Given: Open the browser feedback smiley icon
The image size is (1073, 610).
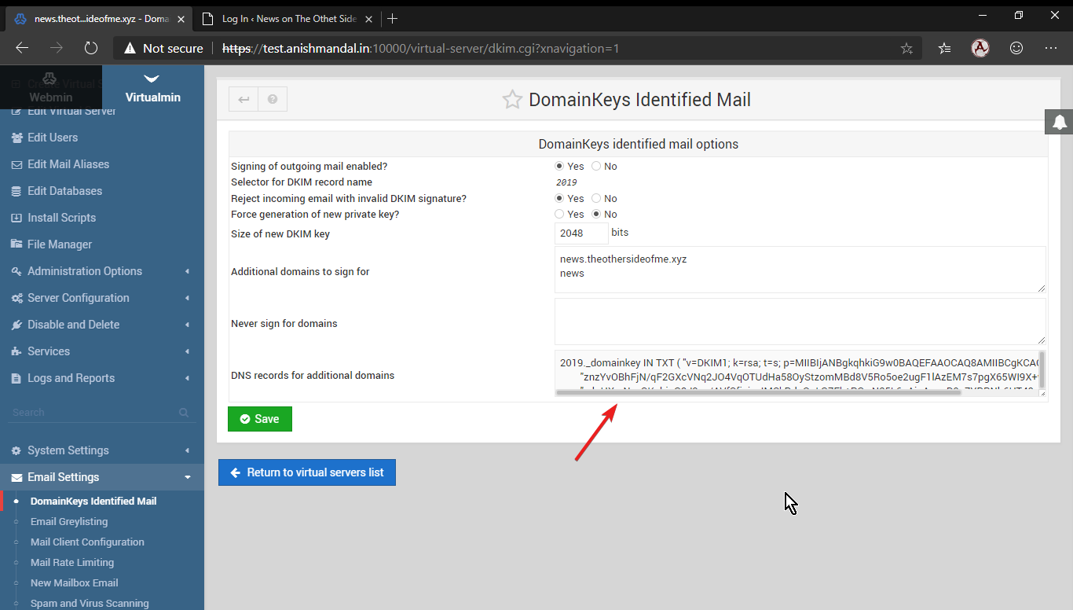Looking at the screenshot, I should coord(1016,48).
